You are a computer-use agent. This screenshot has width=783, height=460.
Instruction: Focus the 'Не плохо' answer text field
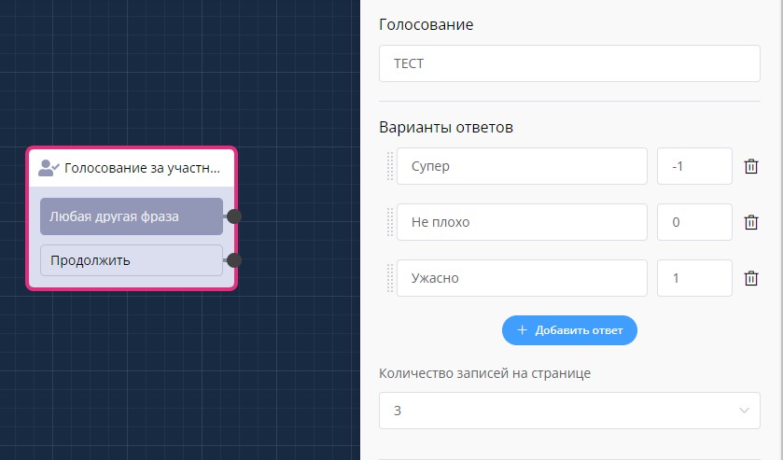[521, 222]
